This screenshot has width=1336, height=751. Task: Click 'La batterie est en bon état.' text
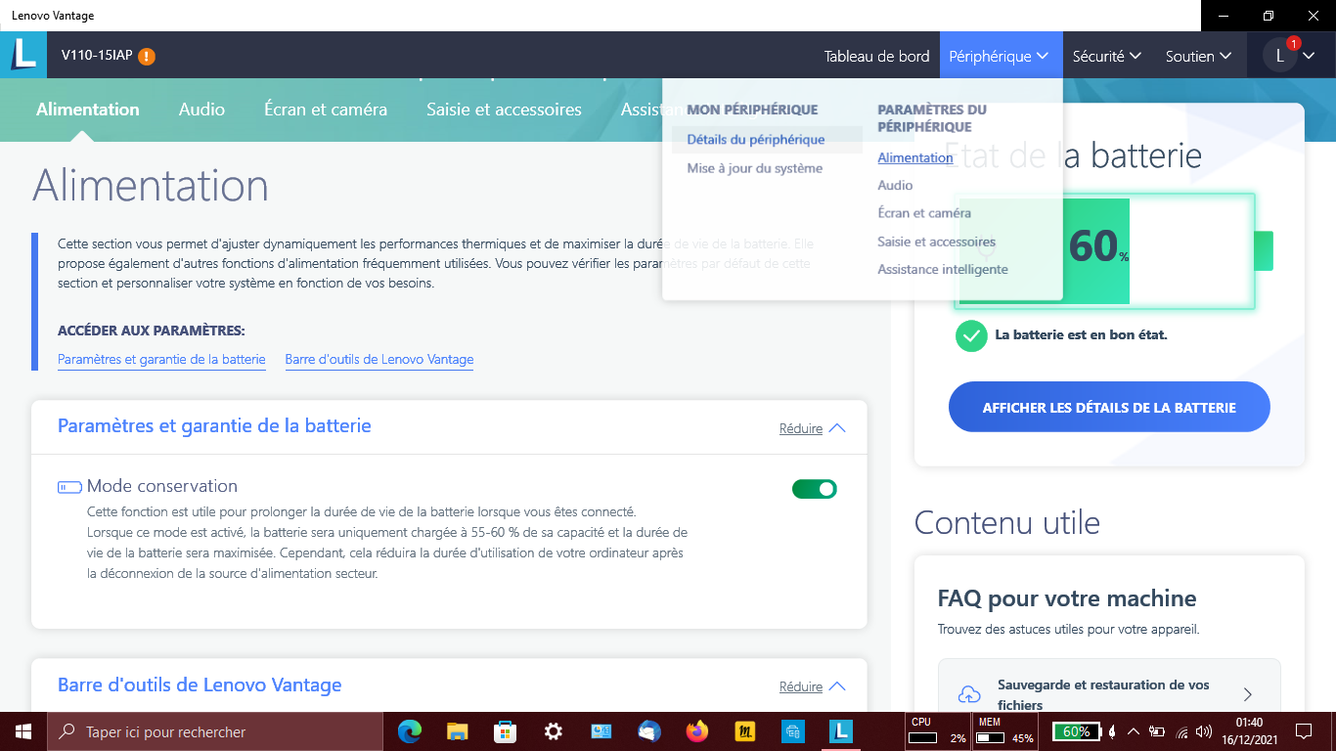click(x=1081, y=334)
